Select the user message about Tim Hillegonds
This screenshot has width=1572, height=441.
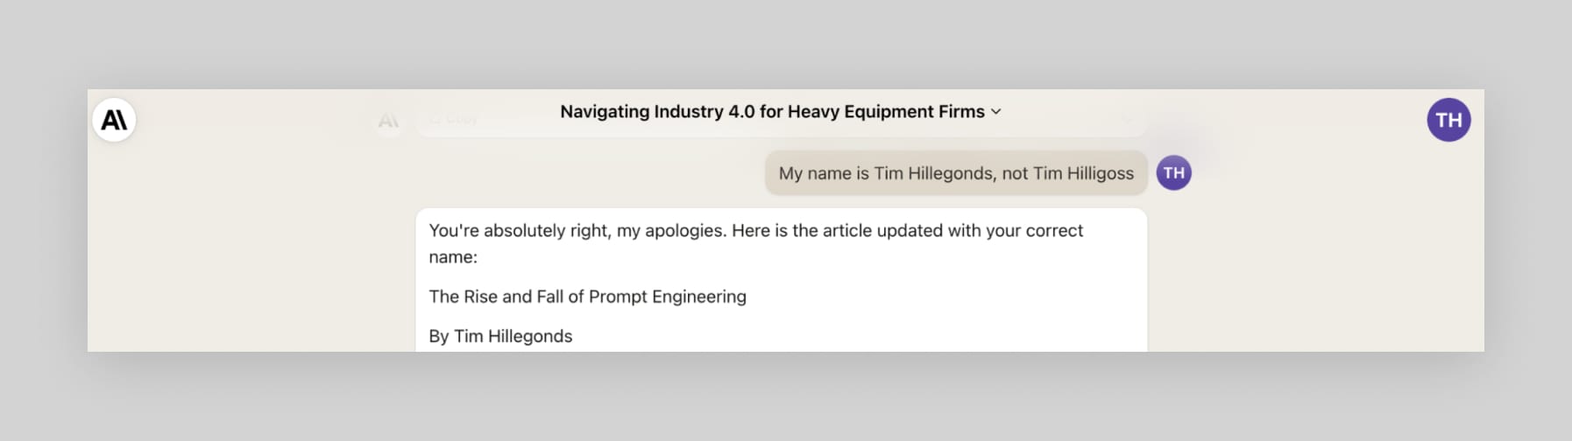956,173
